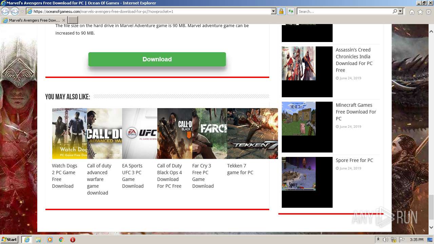Open a new blank tab

[x=73, y=20]
